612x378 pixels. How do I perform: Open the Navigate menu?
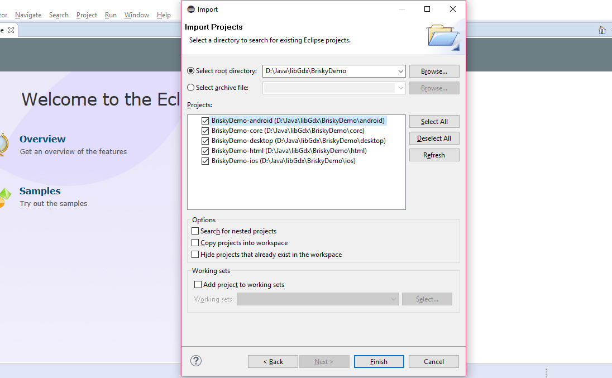pyautogui.click(x=28, y=15)
